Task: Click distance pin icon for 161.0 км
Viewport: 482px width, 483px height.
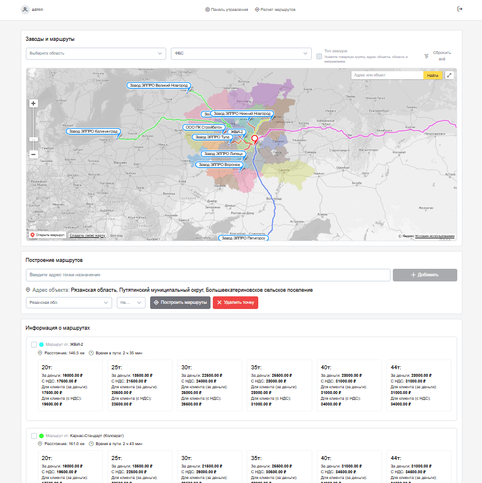Action: click(40, 444)
